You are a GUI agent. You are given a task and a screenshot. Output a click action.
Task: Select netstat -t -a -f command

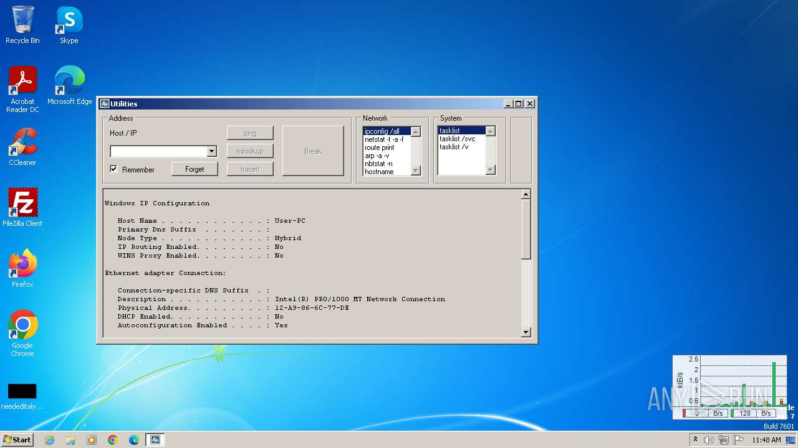click(387, 139)
